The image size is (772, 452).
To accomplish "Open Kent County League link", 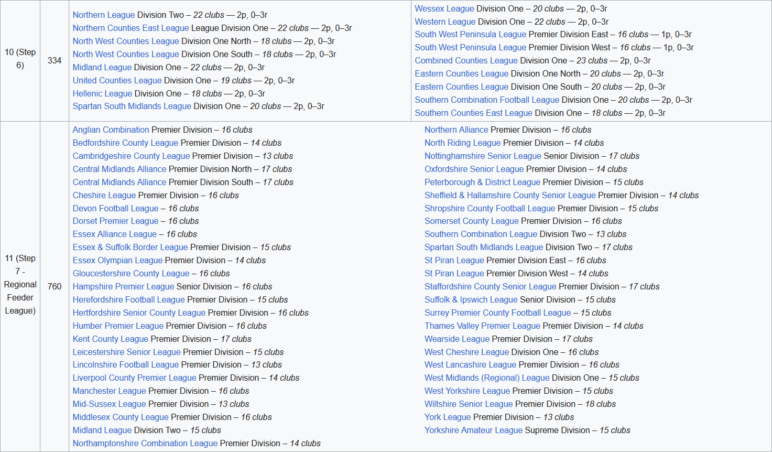I will [111, 339].
